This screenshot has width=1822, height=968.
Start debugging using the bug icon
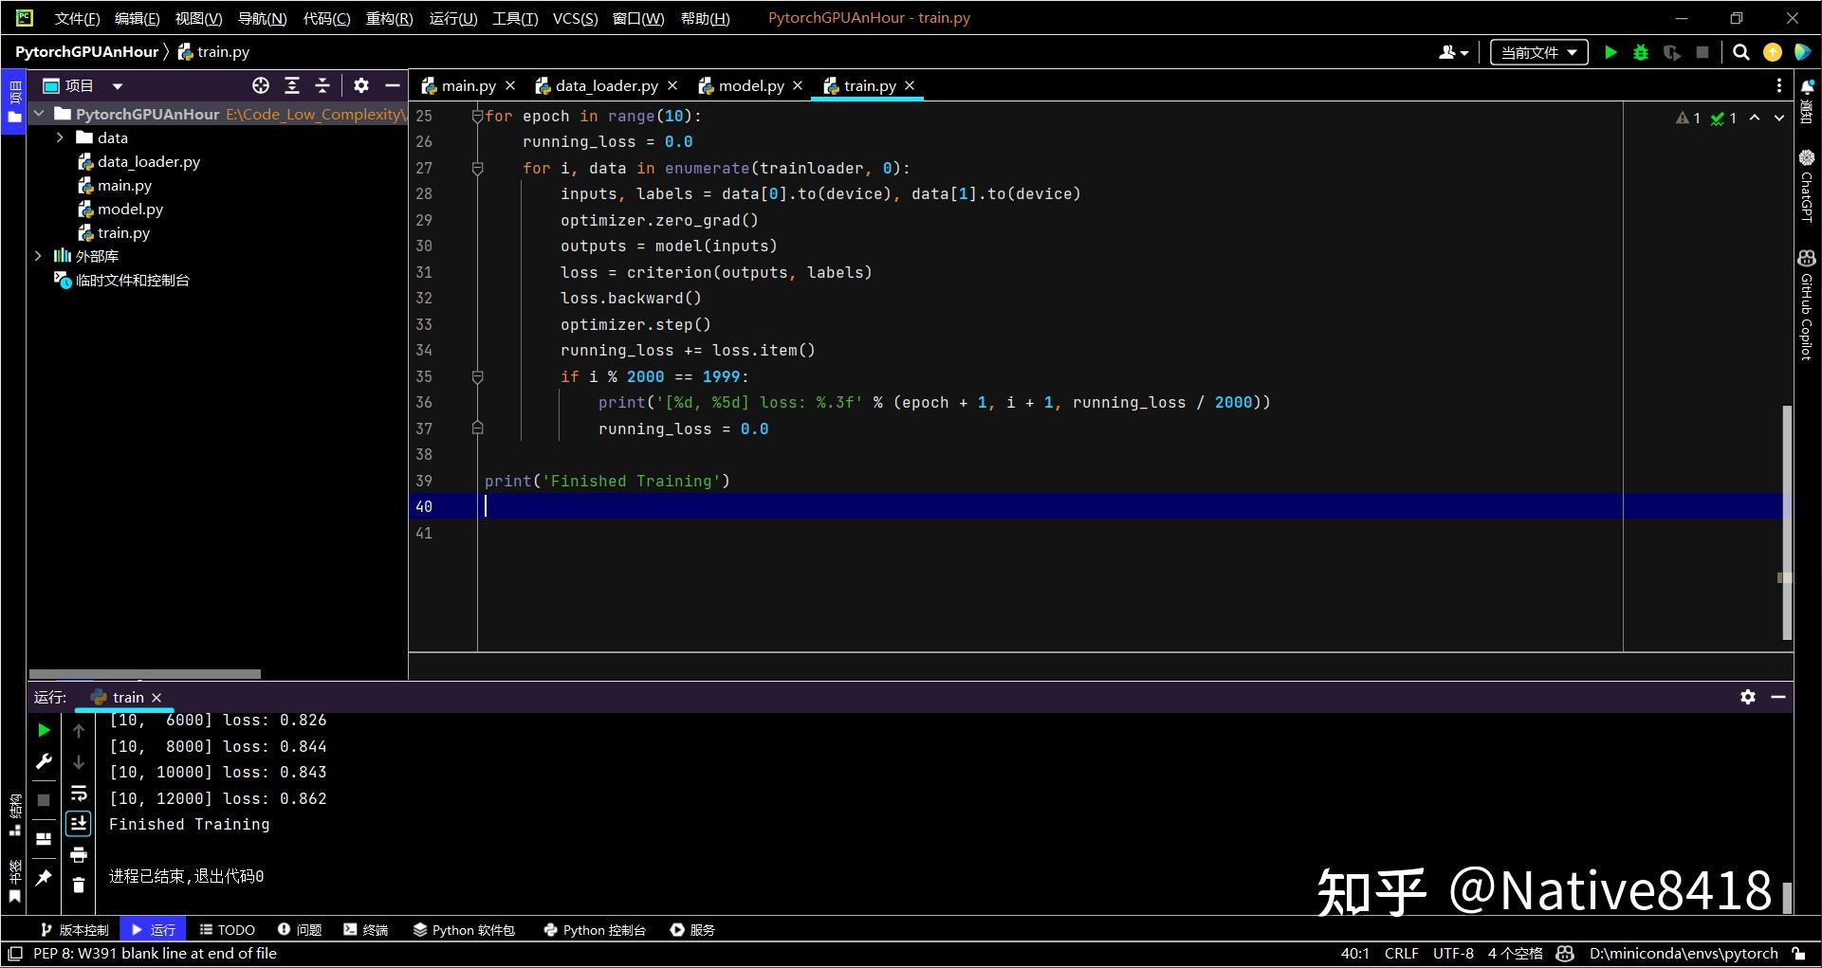click(x=1640, y=52)
